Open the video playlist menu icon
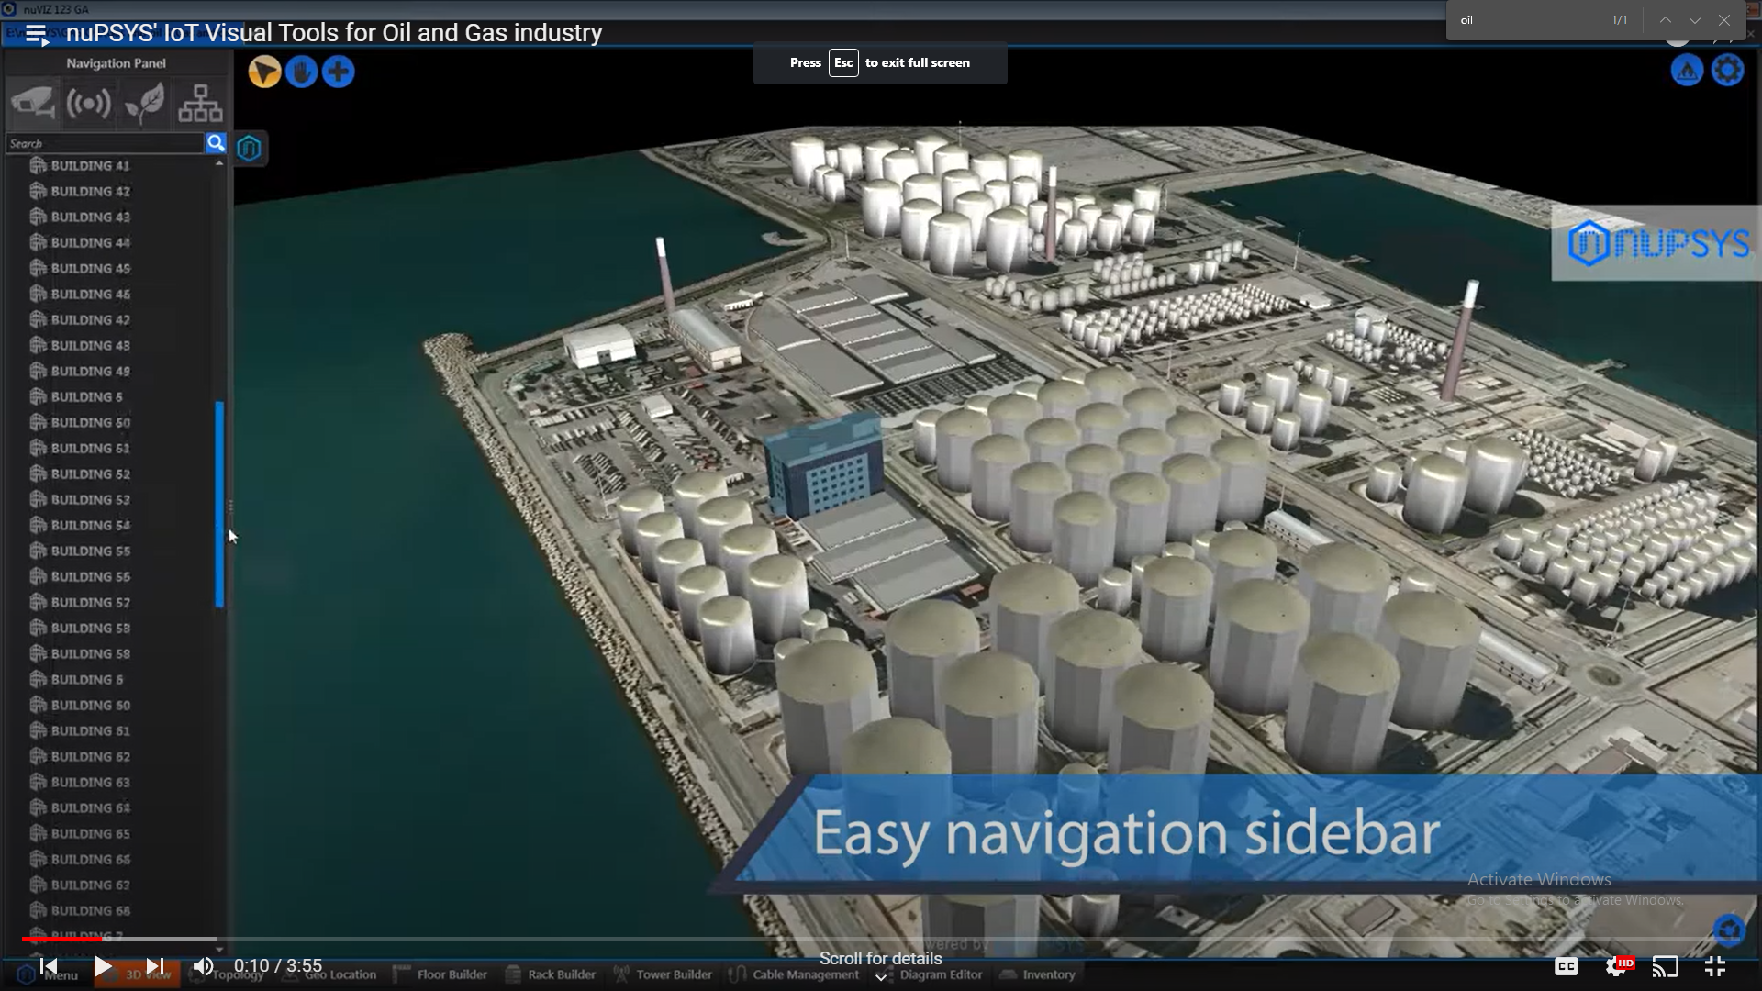This screenshot has width=1762, height=991. click(x=37, y=35)
